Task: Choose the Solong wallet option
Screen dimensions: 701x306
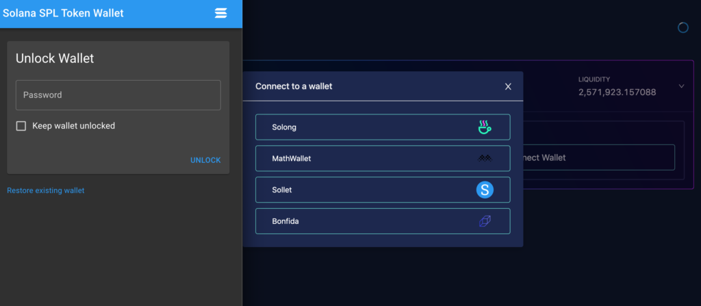Action: [x=383, y=127]
